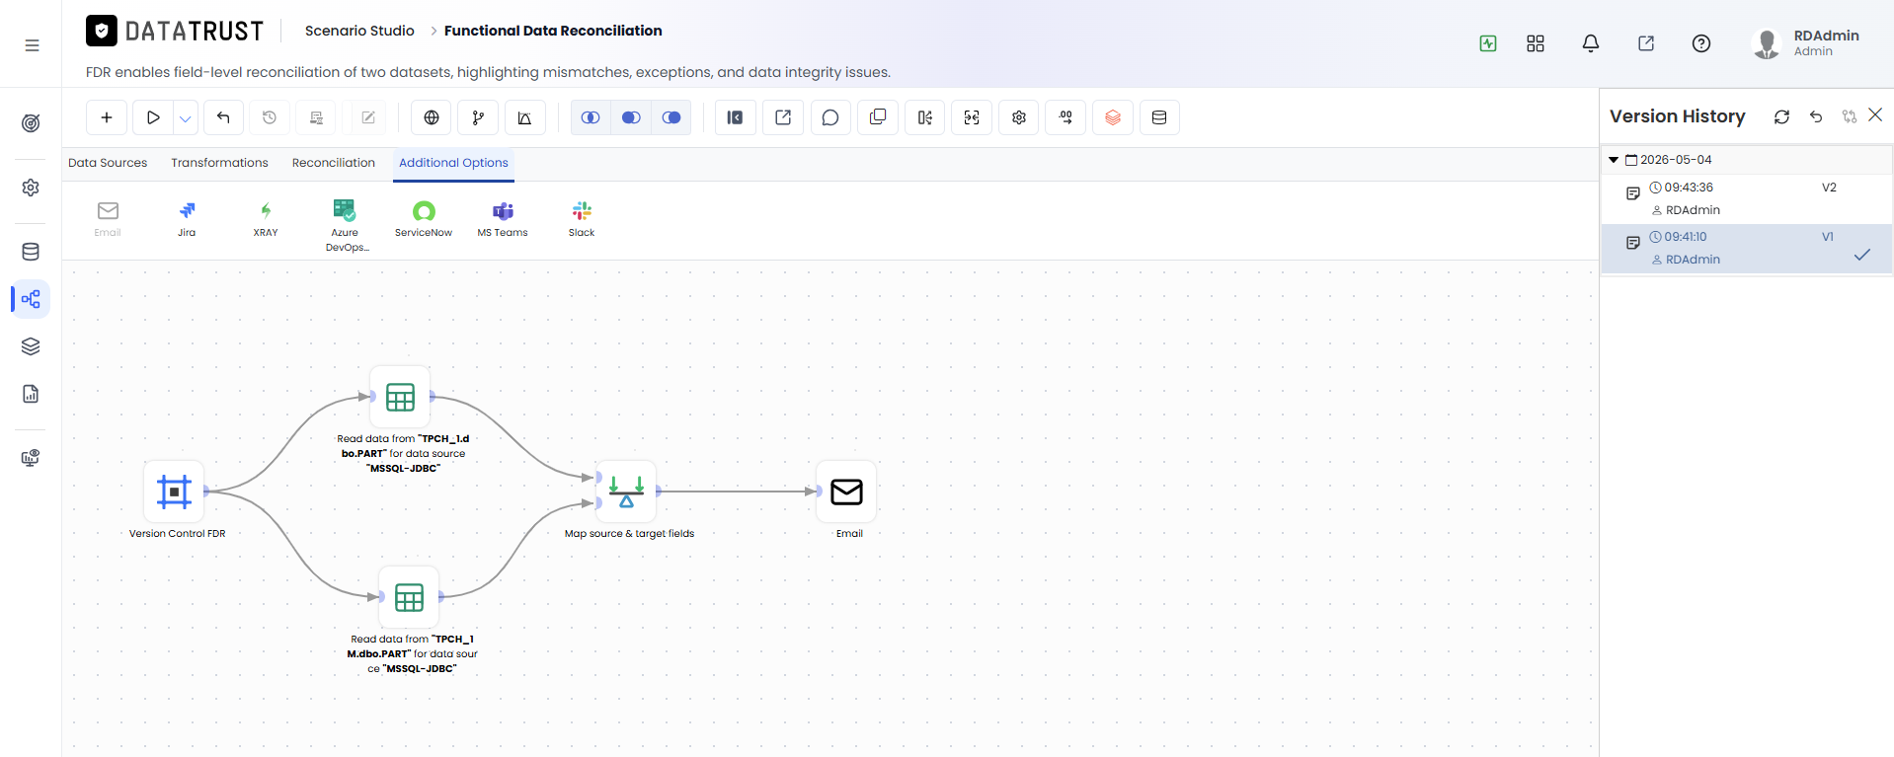Select version V1 at 09:41:10
The image size is (1894, 757).
point(1746,248)
